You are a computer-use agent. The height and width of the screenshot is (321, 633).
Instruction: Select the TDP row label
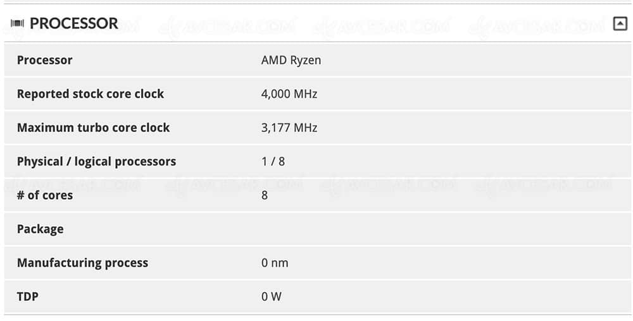tap(27, 297)
